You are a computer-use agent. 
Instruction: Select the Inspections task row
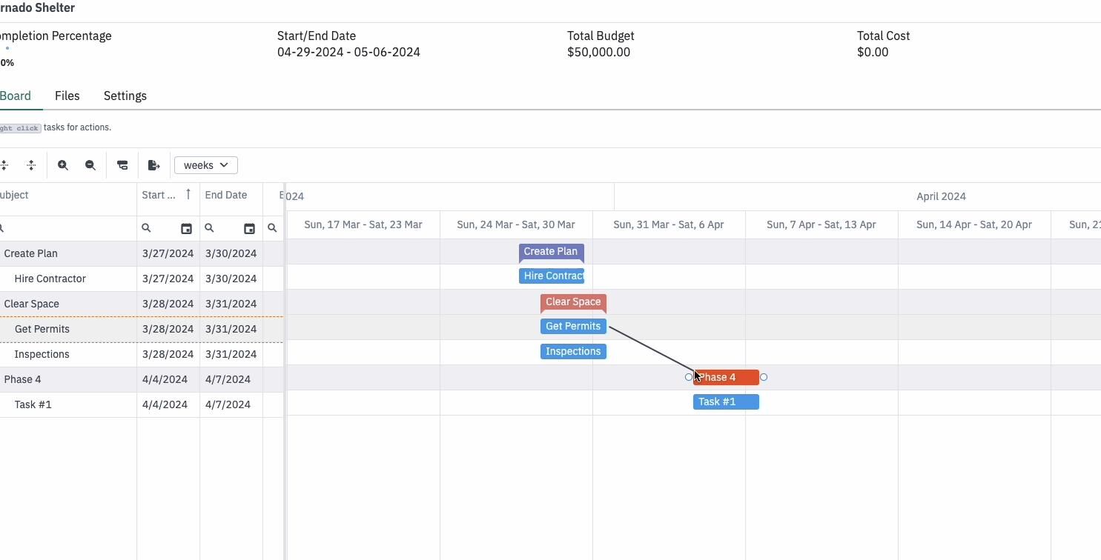(x=142, y=354)
